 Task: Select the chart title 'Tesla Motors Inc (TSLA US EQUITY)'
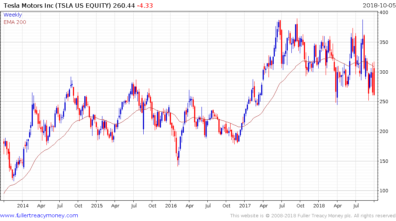[57, 6]
